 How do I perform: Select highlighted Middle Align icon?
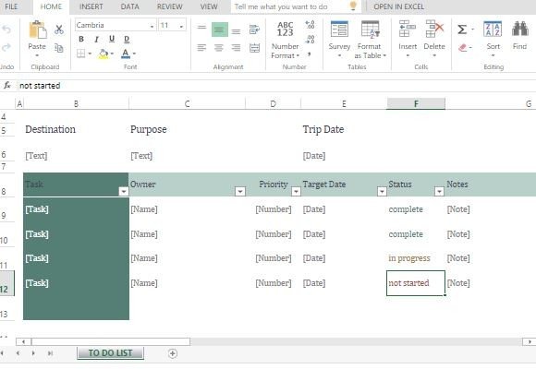point(219,30)
